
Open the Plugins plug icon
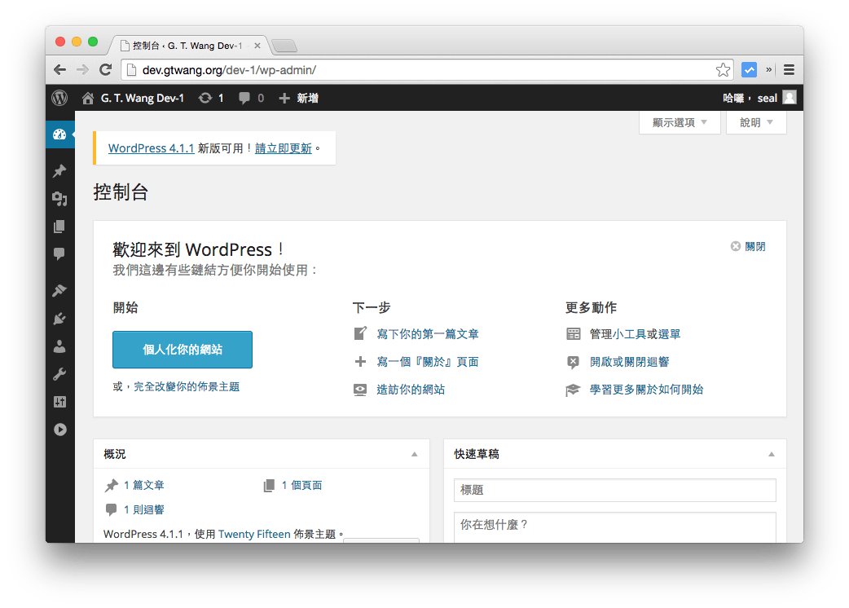point(59,317)
